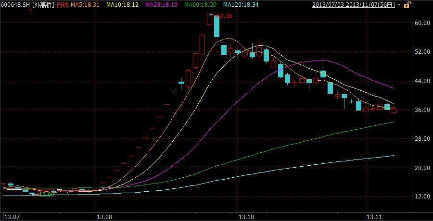Click the cyan MA120:18.34 label
Screen dimensions: 433x221
pyautogui.click(x=241, y=5)
